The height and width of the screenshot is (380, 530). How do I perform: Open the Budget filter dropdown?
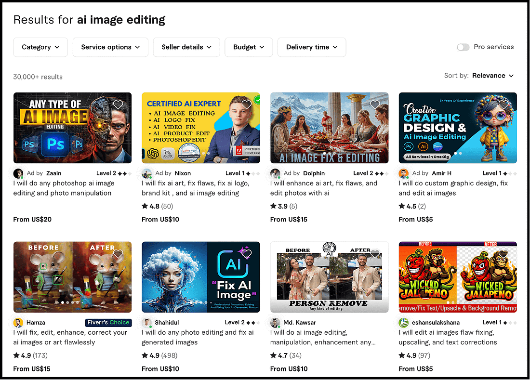(x=249, y=47)
